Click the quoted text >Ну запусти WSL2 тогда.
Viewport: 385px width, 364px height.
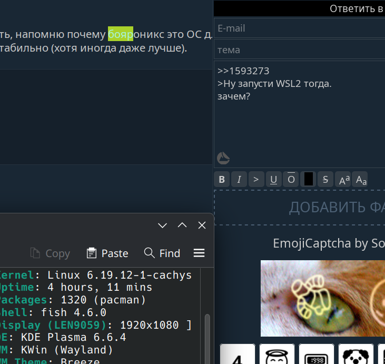point(274,84)
